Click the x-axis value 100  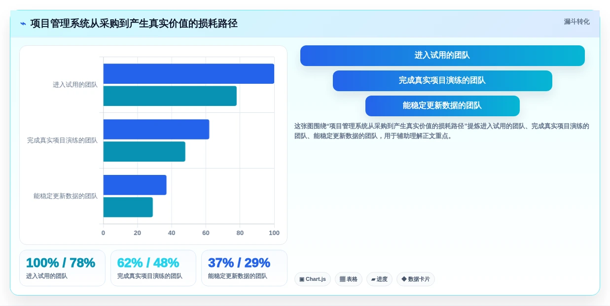point(274,233)
